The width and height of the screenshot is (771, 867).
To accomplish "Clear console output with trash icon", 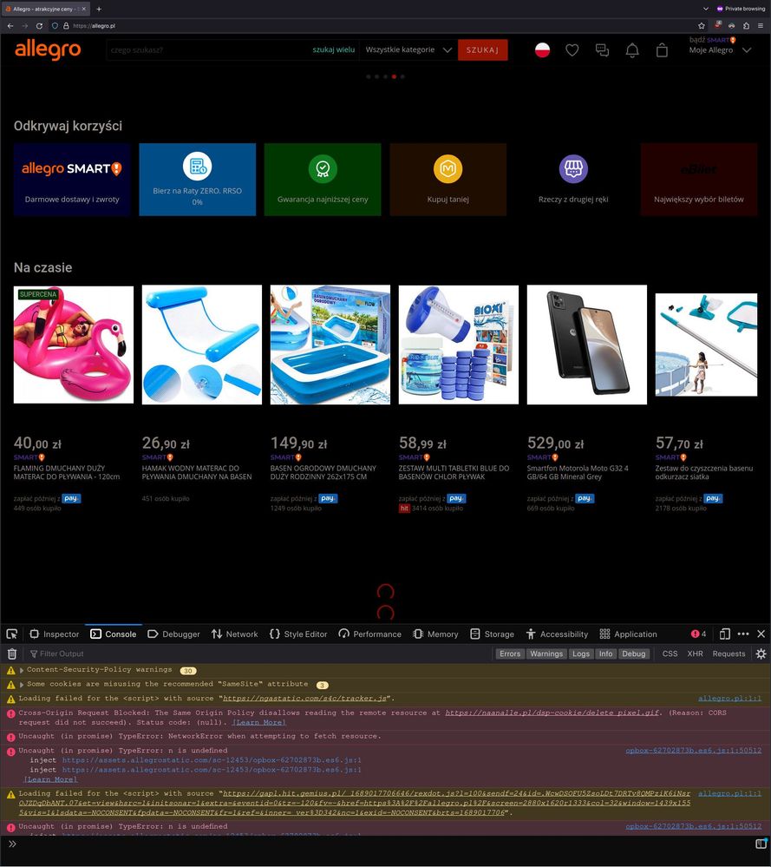I will coord(11,654).
